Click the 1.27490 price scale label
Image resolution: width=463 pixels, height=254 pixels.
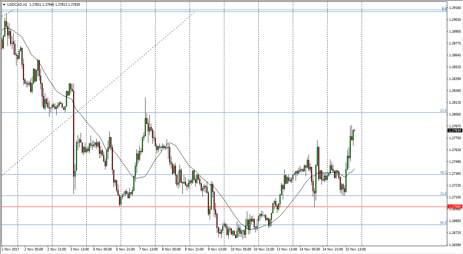tap(454, 162)
